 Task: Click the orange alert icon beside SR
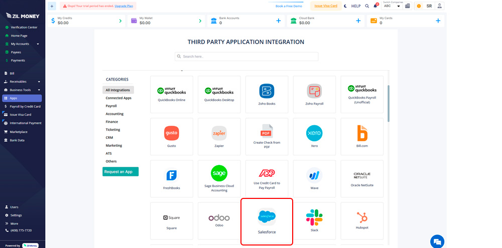pyautogui.click(x=419, y=6)
